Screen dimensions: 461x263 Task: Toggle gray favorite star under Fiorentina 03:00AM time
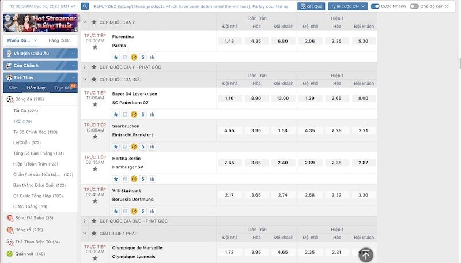coord(95,47)
